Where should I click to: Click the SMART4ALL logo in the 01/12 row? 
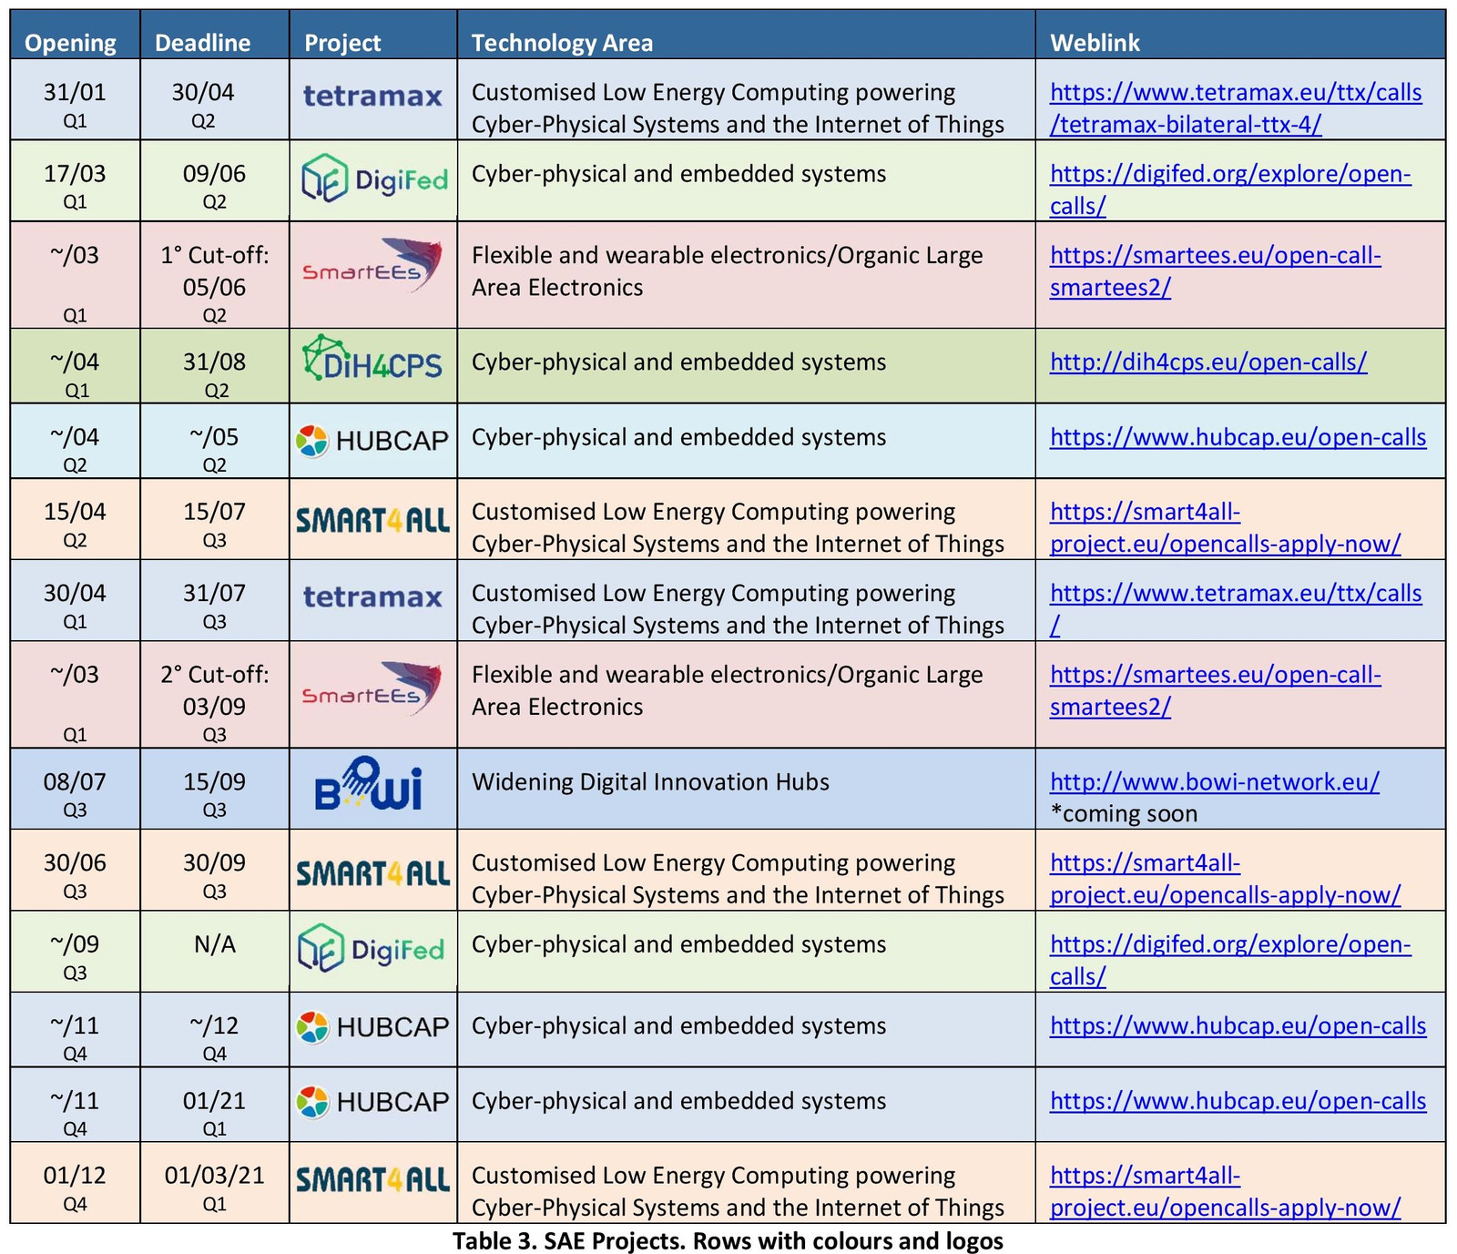373,1179
